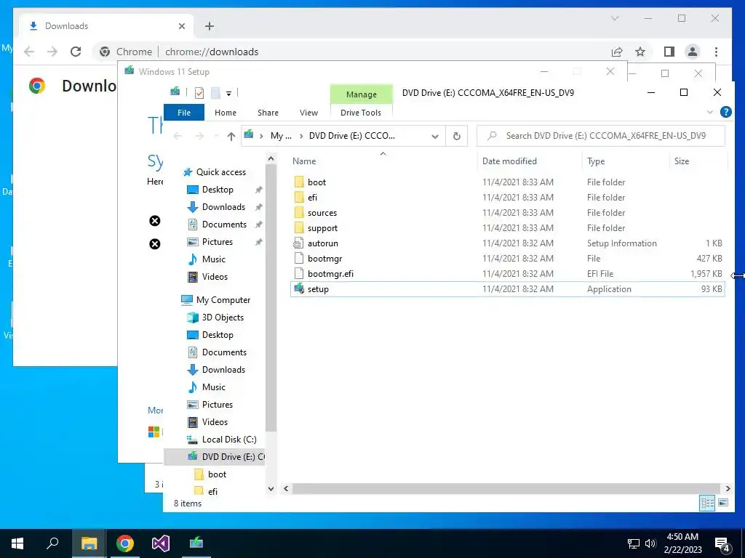
Task: Click the Properties quick access toolbar icon
Action: (199, 93)
